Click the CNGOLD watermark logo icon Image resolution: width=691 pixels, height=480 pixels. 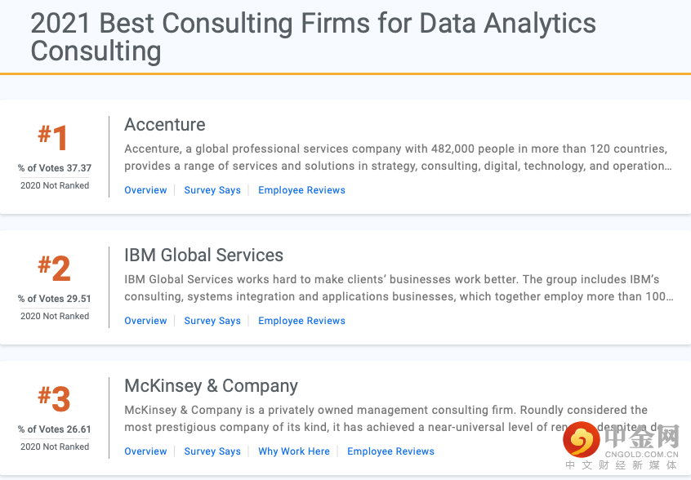coord(581,441)
